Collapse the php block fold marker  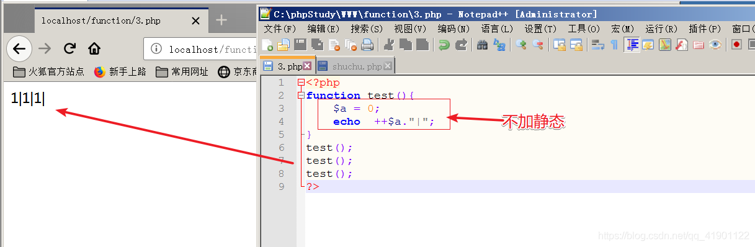point(302,83)
